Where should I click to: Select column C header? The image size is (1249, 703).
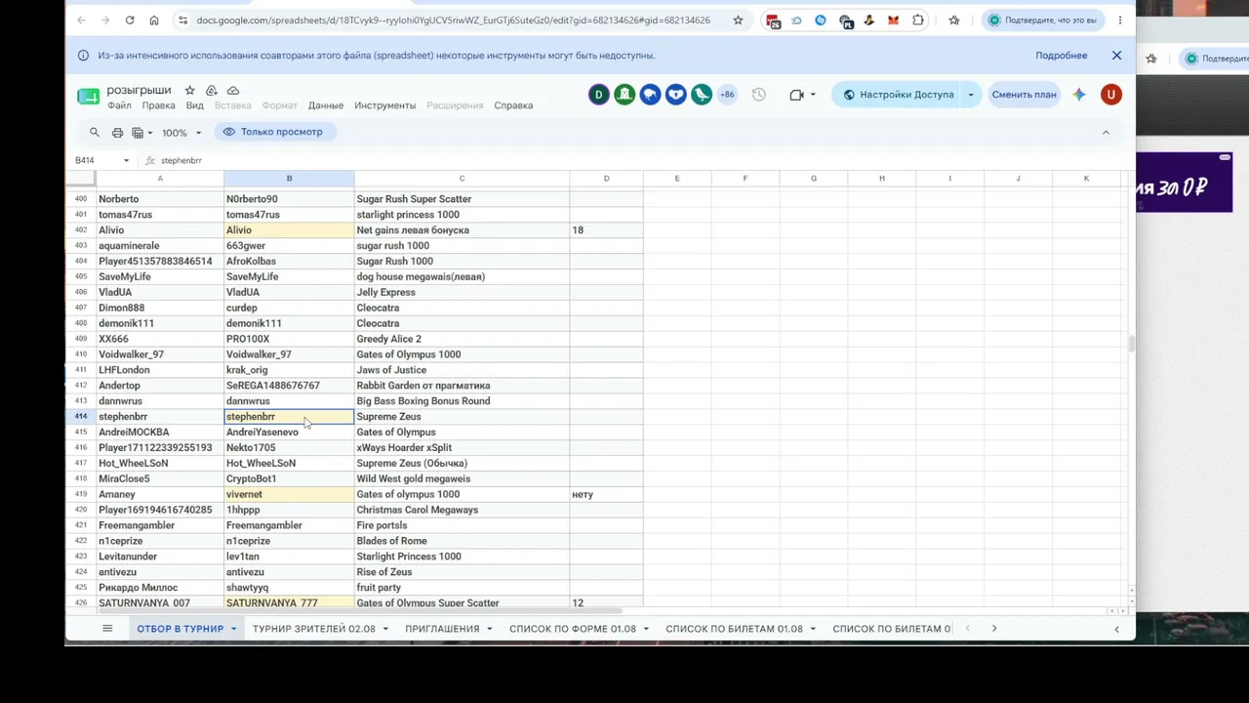462,179
